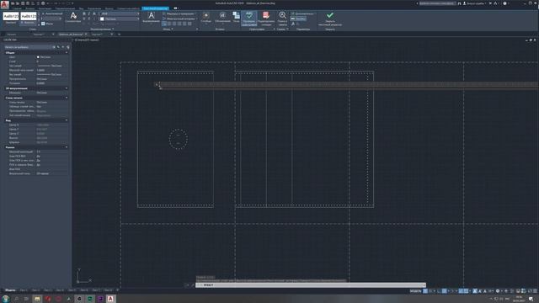Screen dimensions: 539x303
Task: Toggle grid display in status bar
Action: pyautogui.click(x=425, y=291)
